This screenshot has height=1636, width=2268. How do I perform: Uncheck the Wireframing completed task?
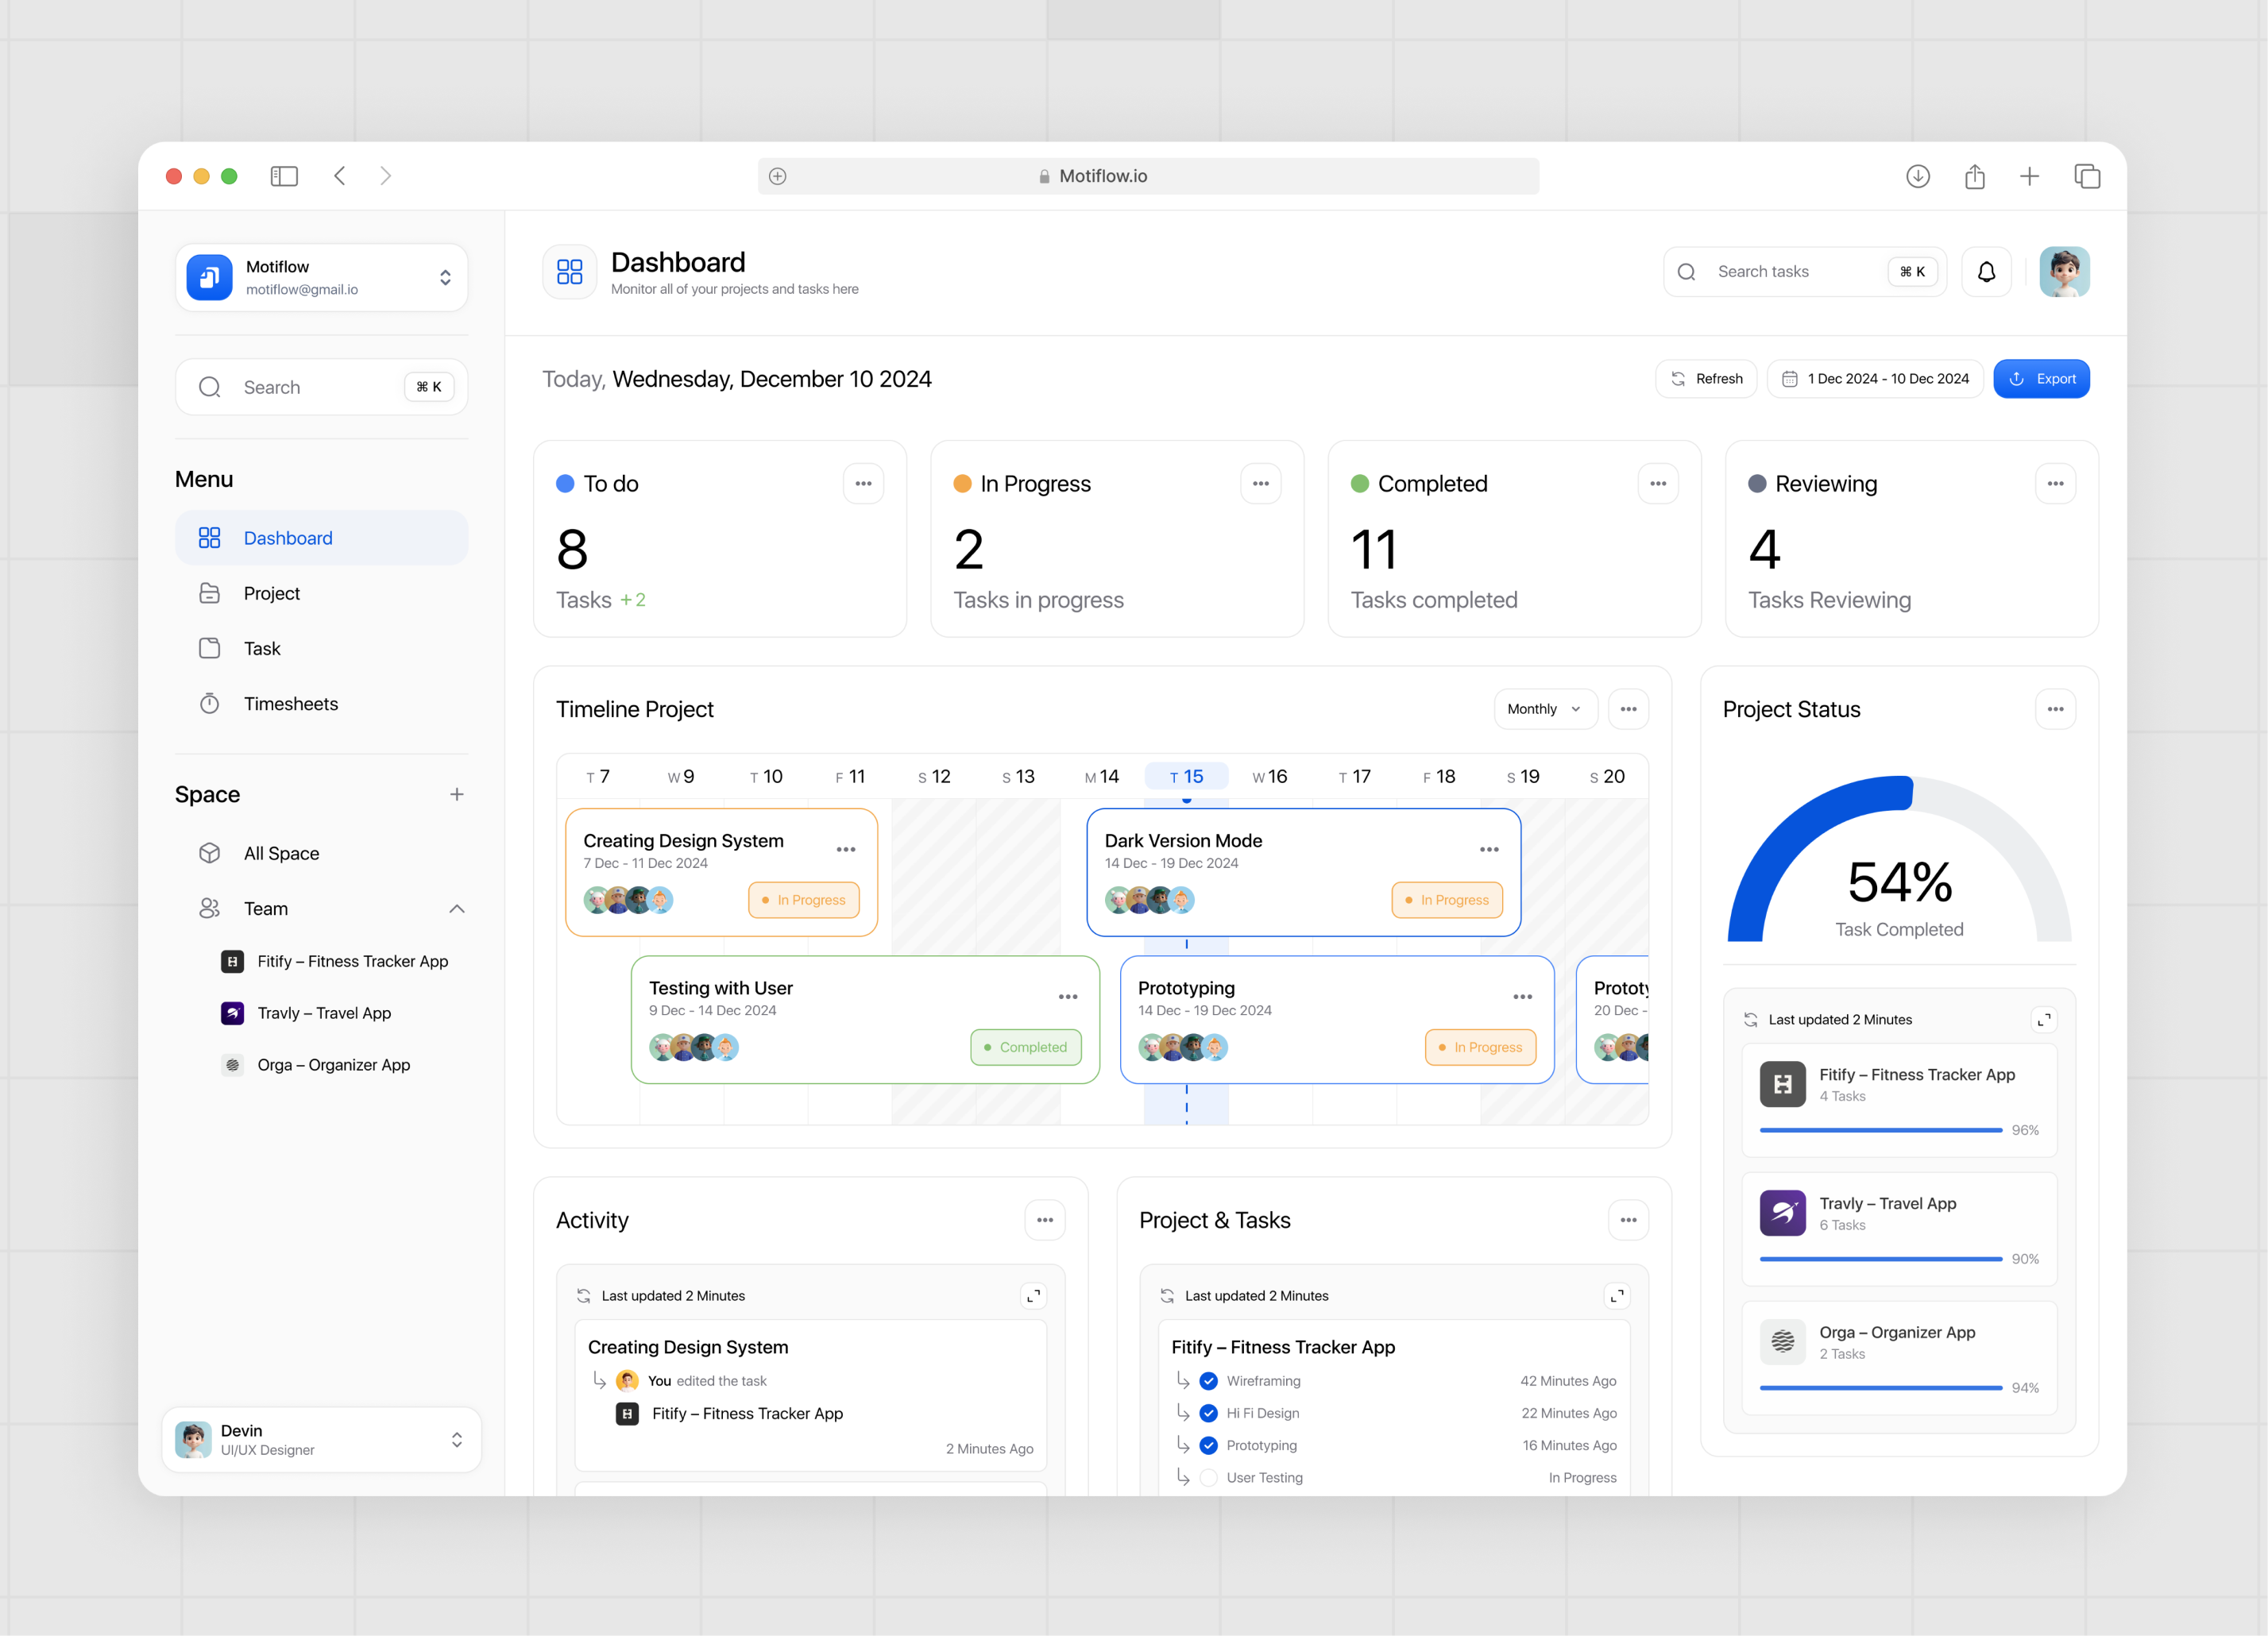pyautogui.click(x=1208, y=1380)
